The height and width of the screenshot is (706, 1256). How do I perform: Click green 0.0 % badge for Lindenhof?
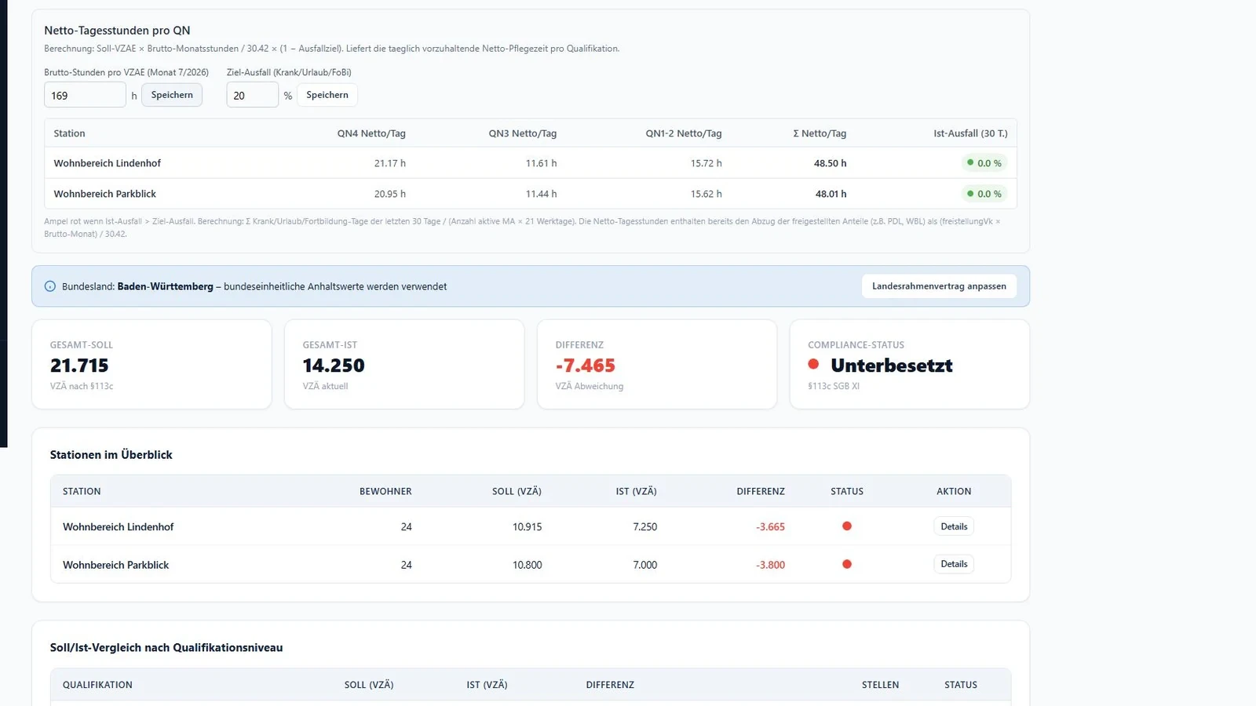coord(984,163)
